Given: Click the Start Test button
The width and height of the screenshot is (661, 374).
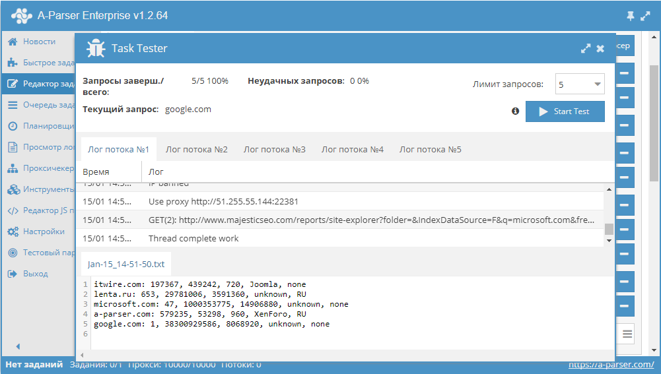Looking at the screenshot, I should (x=565, y=111).
